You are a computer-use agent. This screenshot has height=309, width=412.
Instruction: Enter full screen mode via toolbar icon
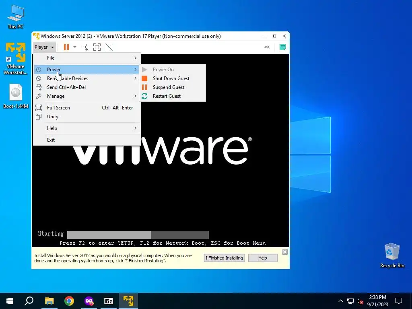97,47
